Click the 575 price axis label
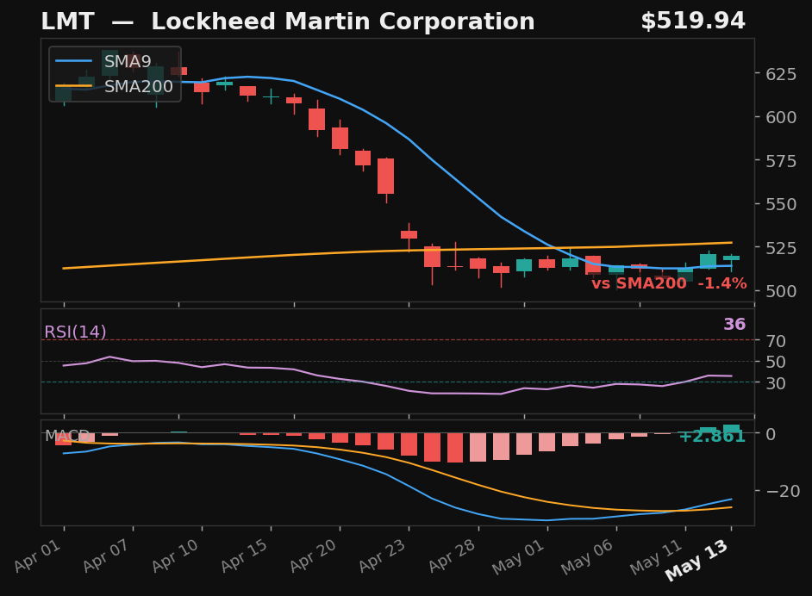This screenshot has width=812, height=596. click(x=782, y=161)
